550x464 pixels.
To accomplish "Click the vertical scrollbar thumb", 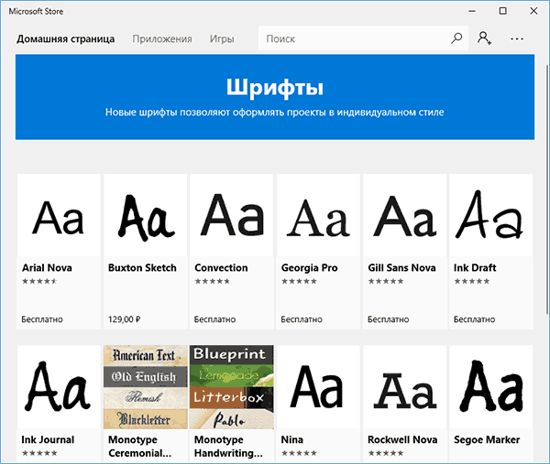I will (x=547, y=189).
